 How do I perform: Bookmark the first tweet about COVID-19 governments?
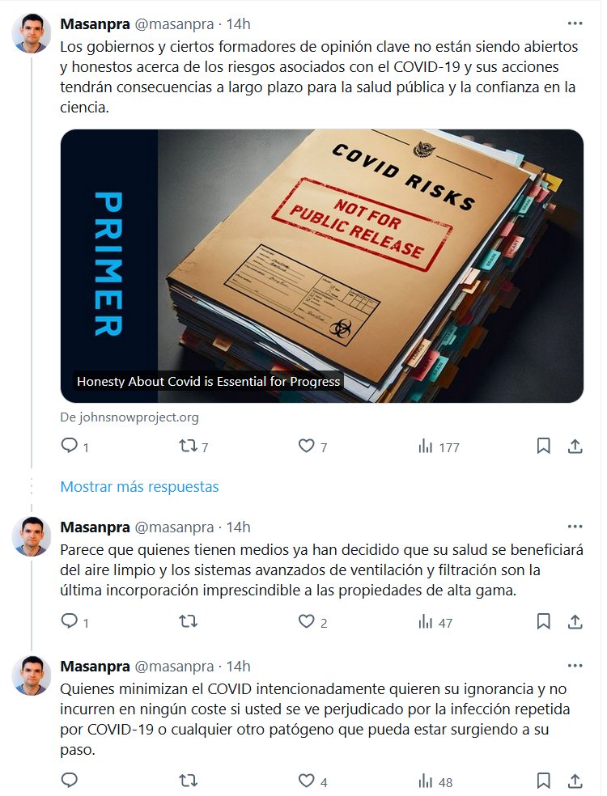(544, 447)
